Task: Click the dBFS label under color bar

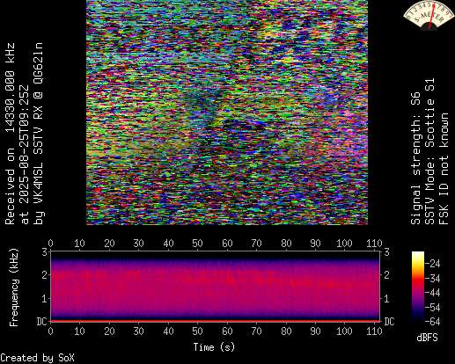Action: tap(427, 338)
